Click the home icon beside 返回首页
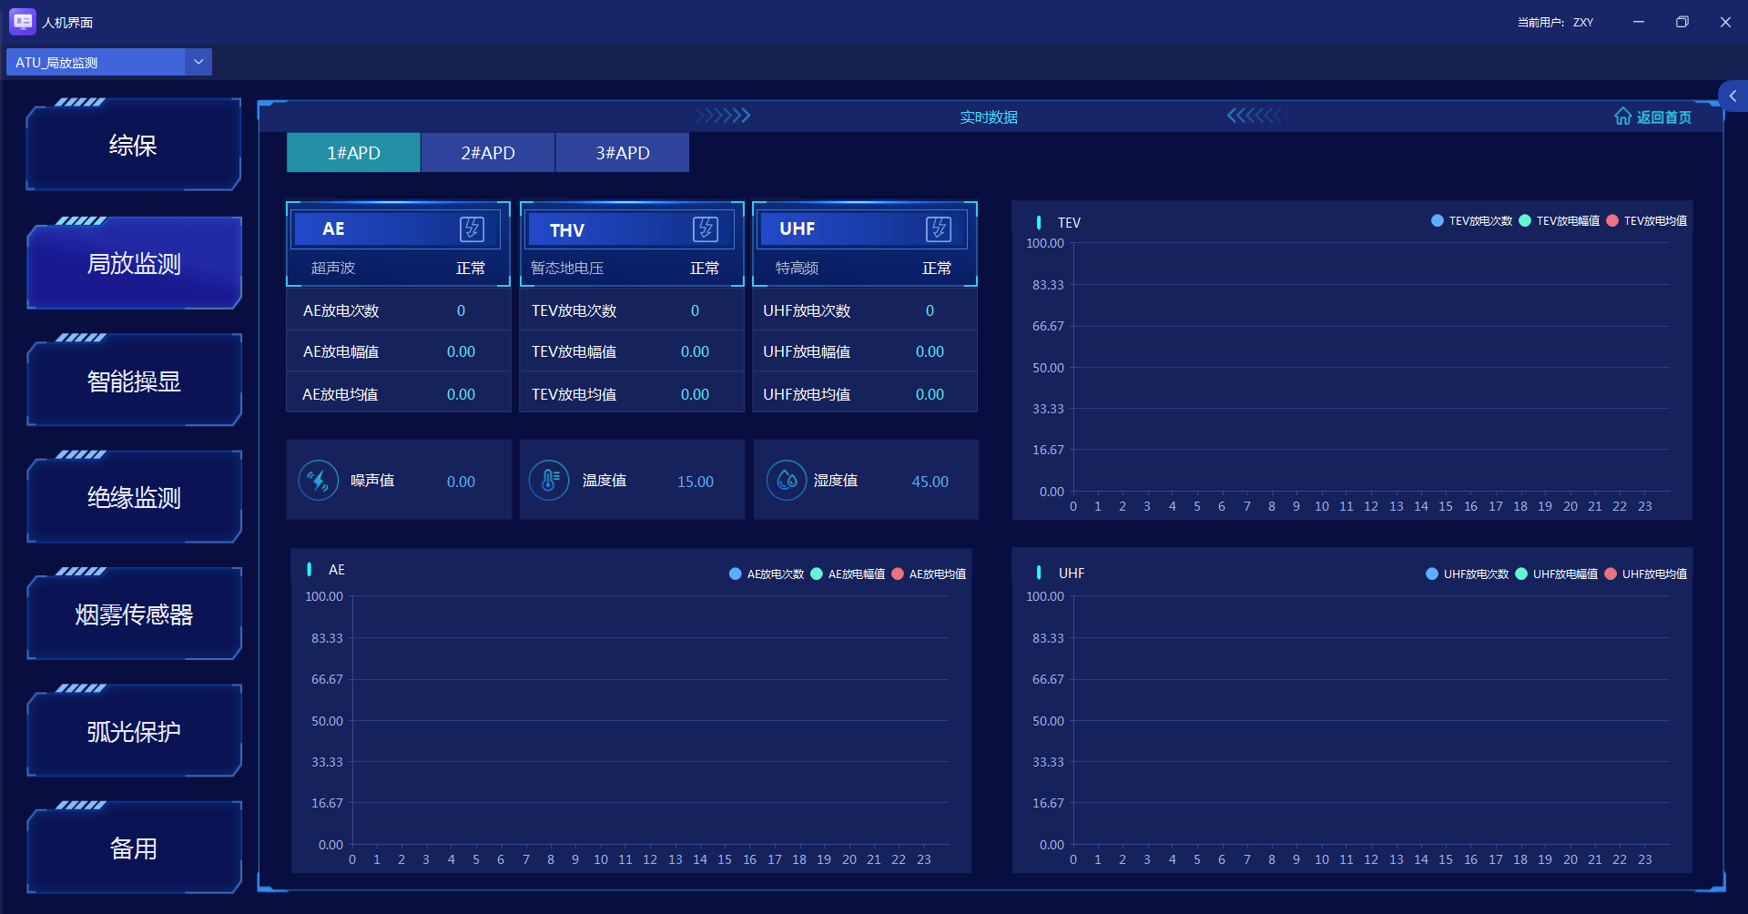Viewport: 1748px width, 914px height. [1622, 117]
